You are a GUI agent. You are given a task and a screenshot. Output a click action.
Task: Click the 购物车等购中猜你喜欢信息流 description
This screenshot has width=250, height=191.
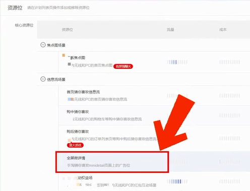(107, 119)
